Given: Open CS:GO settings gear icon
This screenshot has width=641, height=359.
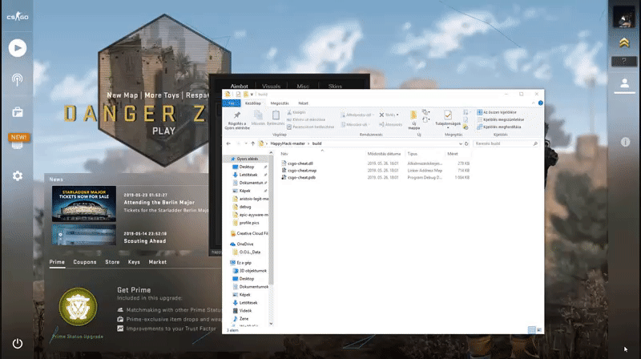Looking at the screenshot, I should click(17, 175).
